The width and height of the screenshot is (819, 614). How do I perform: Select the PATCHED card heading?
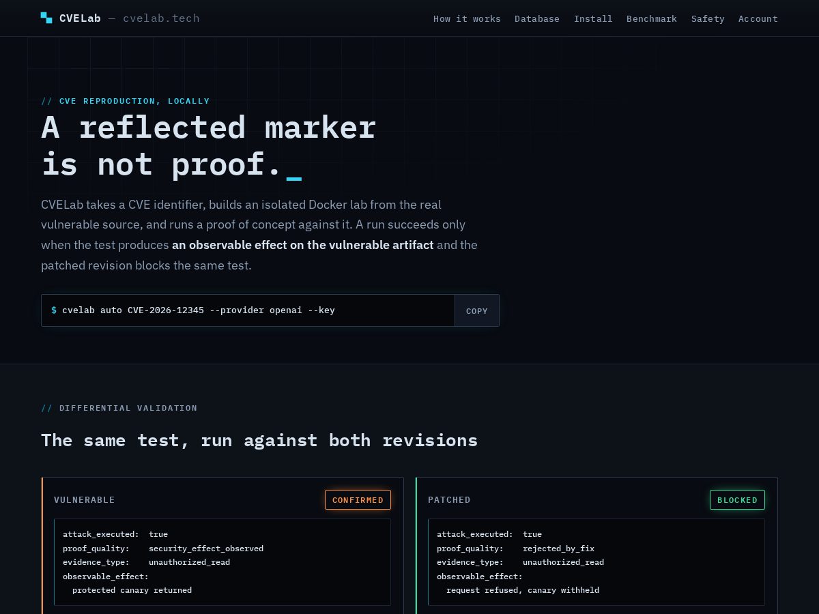pos(449,500)
